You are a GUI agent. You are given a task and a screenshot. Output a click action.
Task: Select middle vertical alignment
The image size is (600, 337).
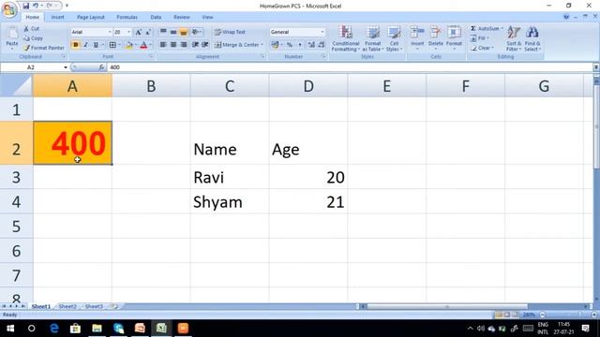point(173,32)
